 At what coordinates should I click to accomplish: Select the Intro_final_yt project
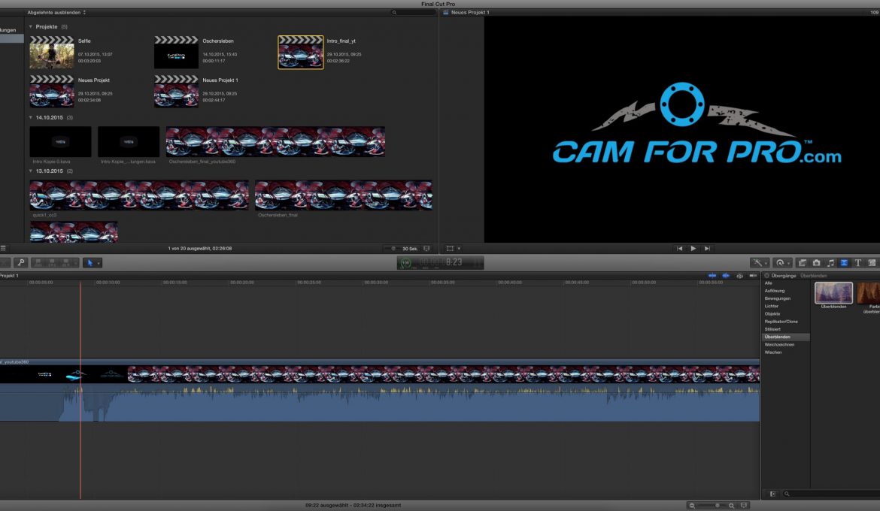tap(301, 52)
